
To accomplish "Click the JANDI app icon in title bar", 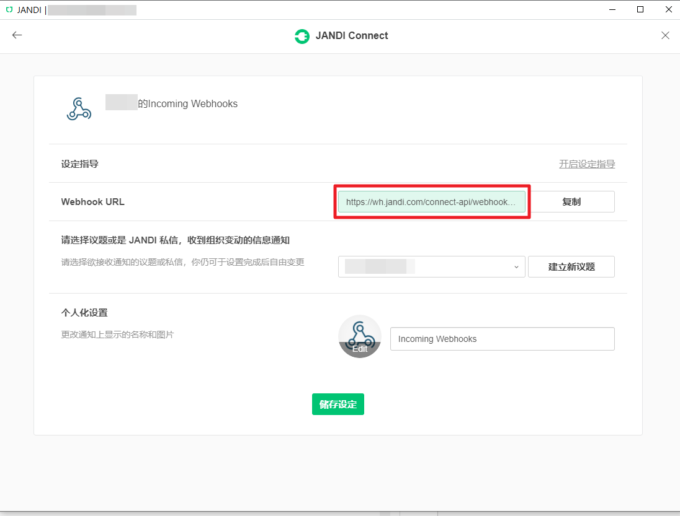I will point(9,9).
